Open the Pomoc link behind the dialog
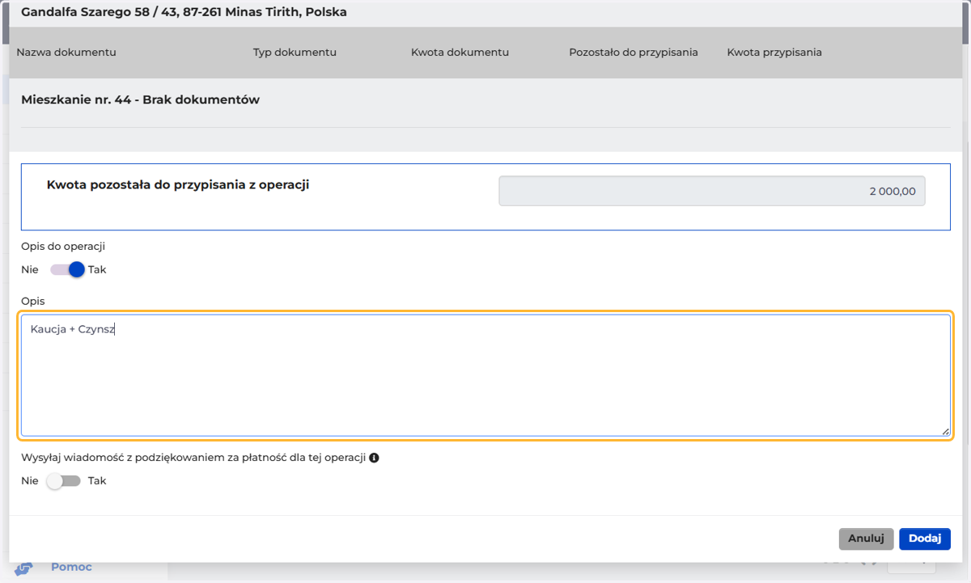The width and height of the screenshot is (971, 583). [x=71, y=567]
